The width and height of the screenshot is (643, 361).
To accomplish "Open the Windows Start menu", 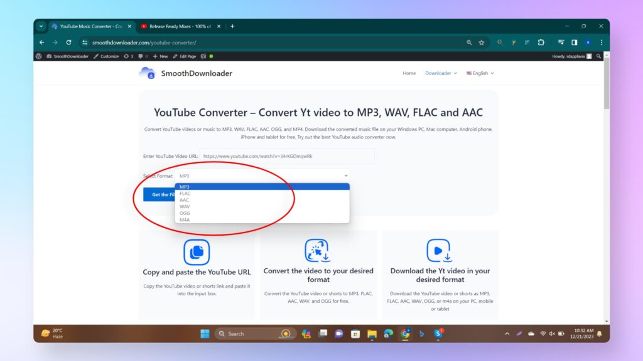I will pyautogui.click(x=205, y=333).
